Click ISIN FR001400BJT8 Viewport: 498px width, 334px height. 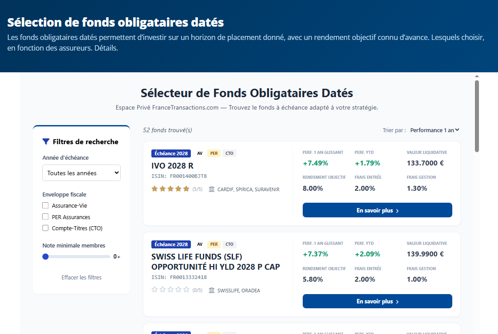coord(179,176)
